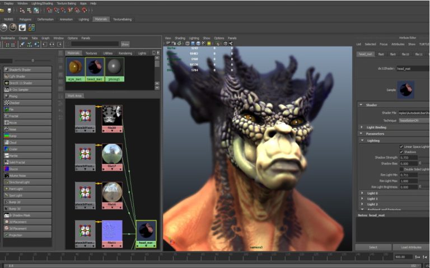
Task: Create a Spot Light node
Action: [27, 195]
